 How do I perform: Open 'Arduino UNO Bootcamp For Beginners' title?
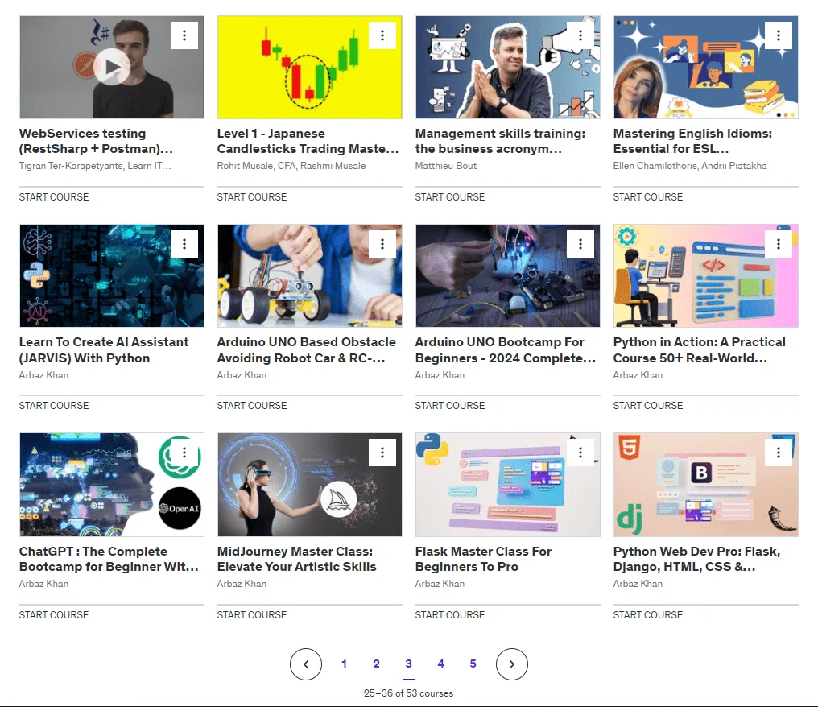506,349
